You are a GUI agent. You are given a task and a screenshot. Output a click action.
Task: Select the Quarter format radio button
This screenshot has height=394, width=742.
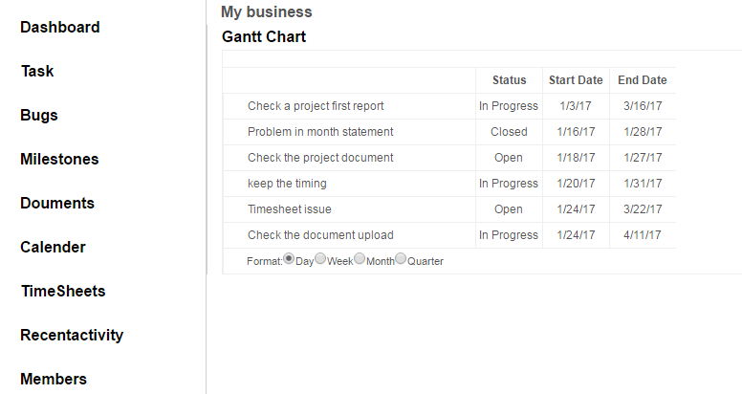401,258
